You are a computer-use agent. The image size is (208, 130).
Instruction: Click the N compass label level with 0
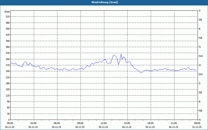(x=200, y=120)
